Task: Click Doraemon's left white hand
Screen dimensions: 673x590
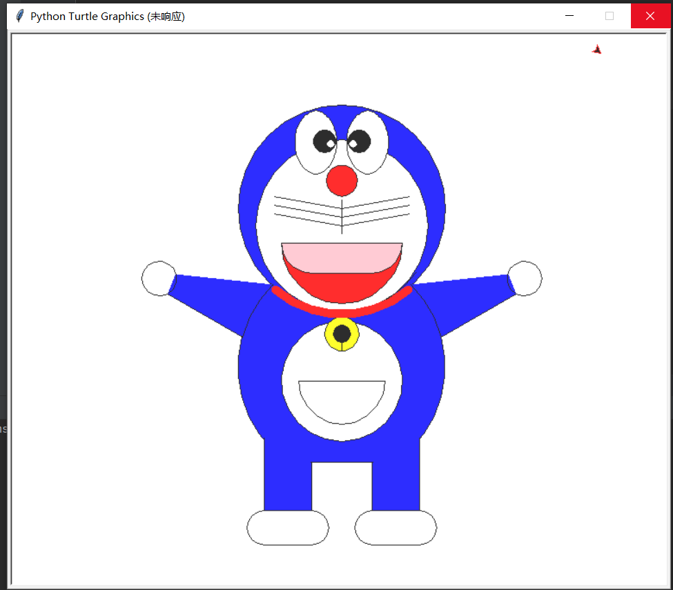Action: (x=159, y=278)
